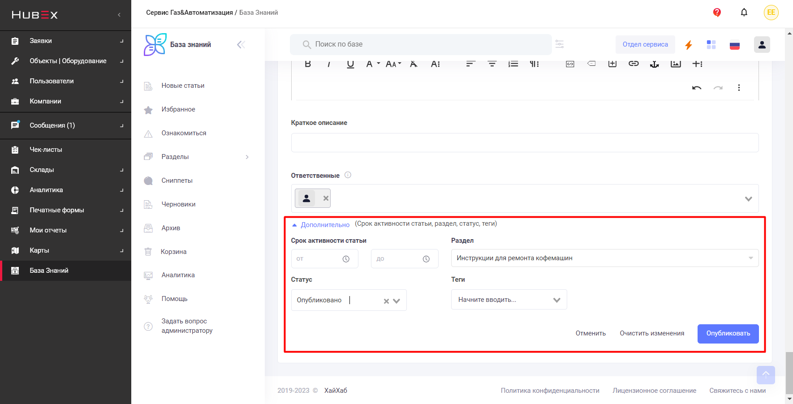Open the Компании menu

(65, 101)
